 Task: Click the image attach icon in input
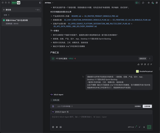pos(61,127)
